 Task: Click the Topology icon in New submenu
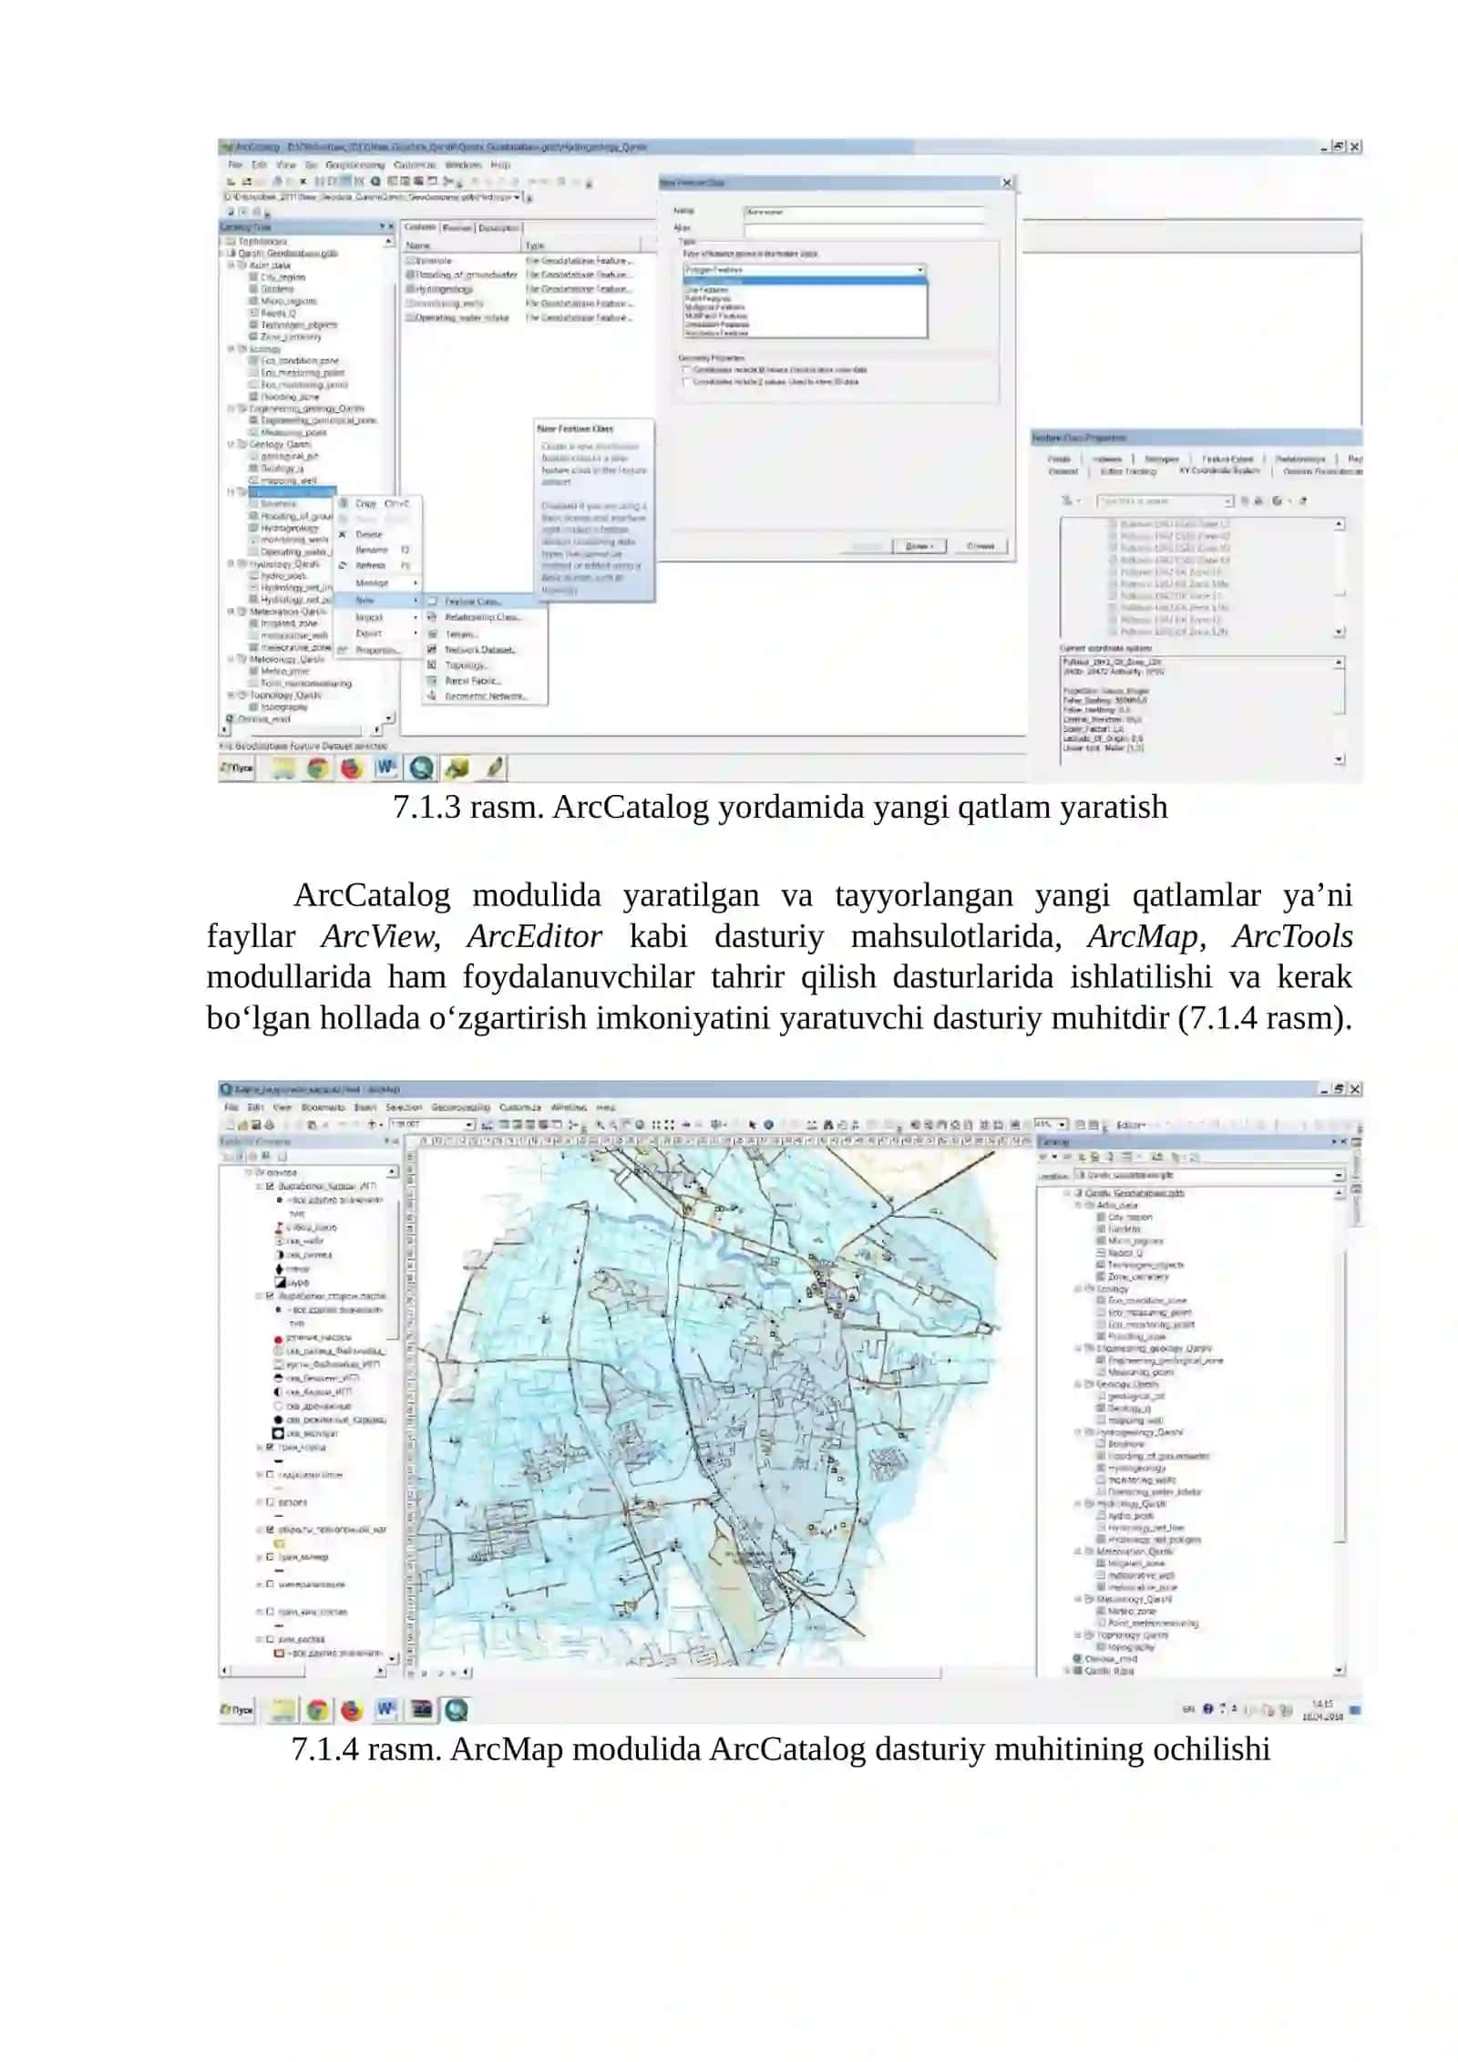coord(433,665)
